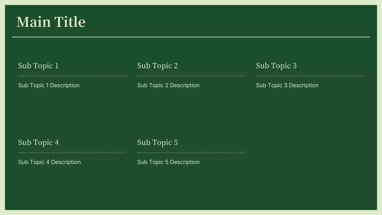Click the Sub Topic 3 heading
The height and width of the screenshot is (215, 382).
click(x=276, y=66)
